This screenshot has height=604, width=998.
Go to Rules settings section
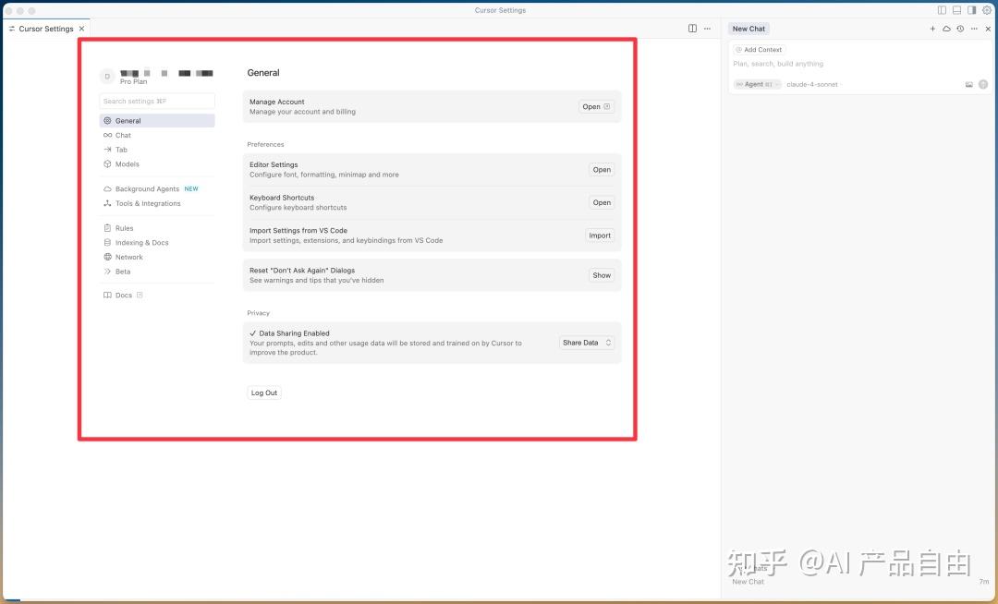pos(157,228)
